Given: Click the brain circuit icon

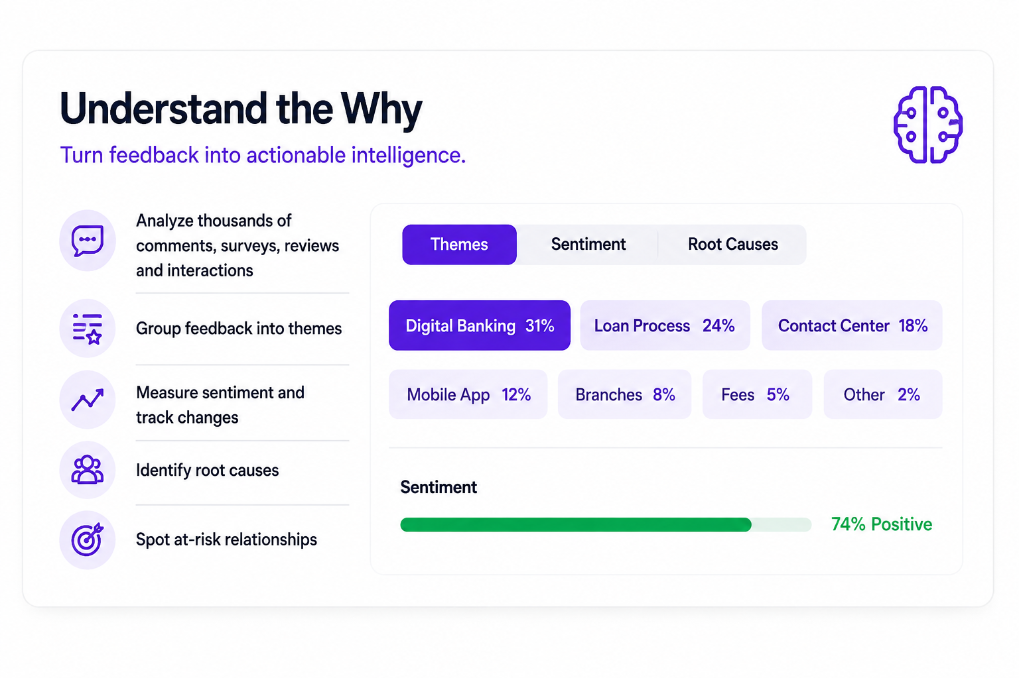Looking at the screenshot, I should point(927,125).
